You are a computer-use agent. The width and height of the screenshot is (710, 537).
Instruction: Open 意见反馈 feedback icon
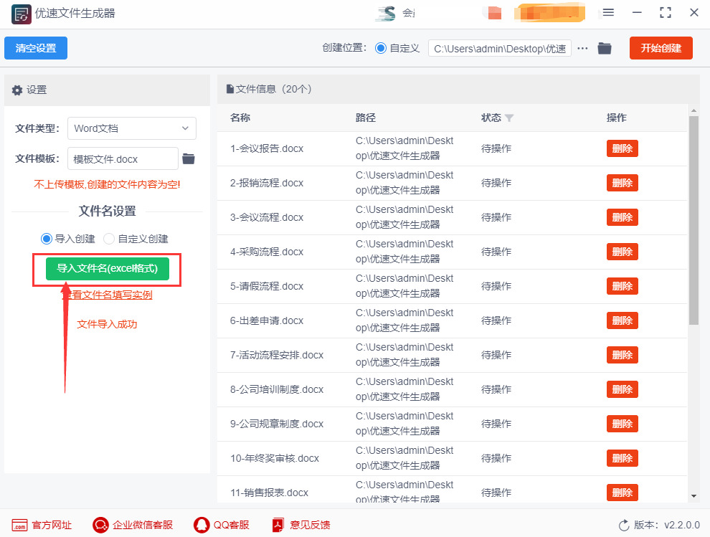(x=278, y=525)
